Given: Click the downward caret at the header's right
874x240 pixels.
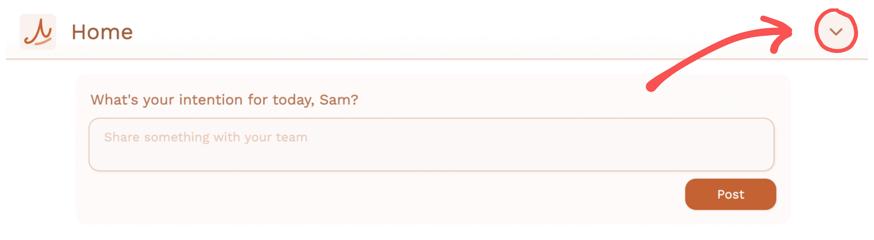Looking at the screenshot, I should (x=836, y=32).
